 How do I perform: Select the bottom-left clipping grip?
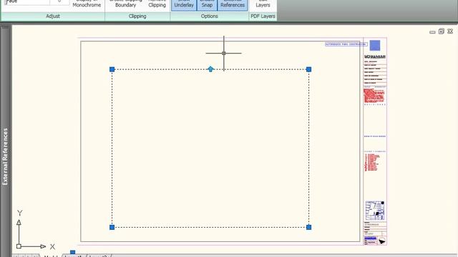(x=112, y=227)
